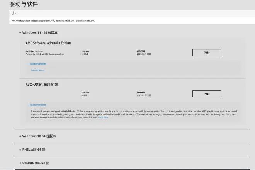The width and height of the screenshot is (255, 170).
Task: Open the Release Notes link
Action: (37, 70)
